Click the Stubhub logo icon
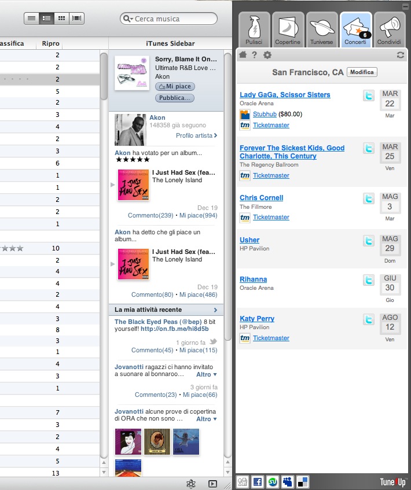Screen dimensions: 411x490 (x=245, y=115)
